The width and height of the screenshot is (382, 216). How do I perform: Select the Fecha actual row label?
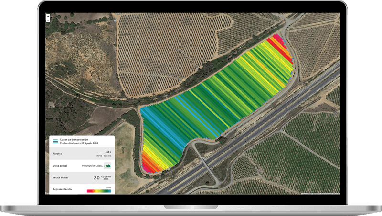click(x=61, y=177)
